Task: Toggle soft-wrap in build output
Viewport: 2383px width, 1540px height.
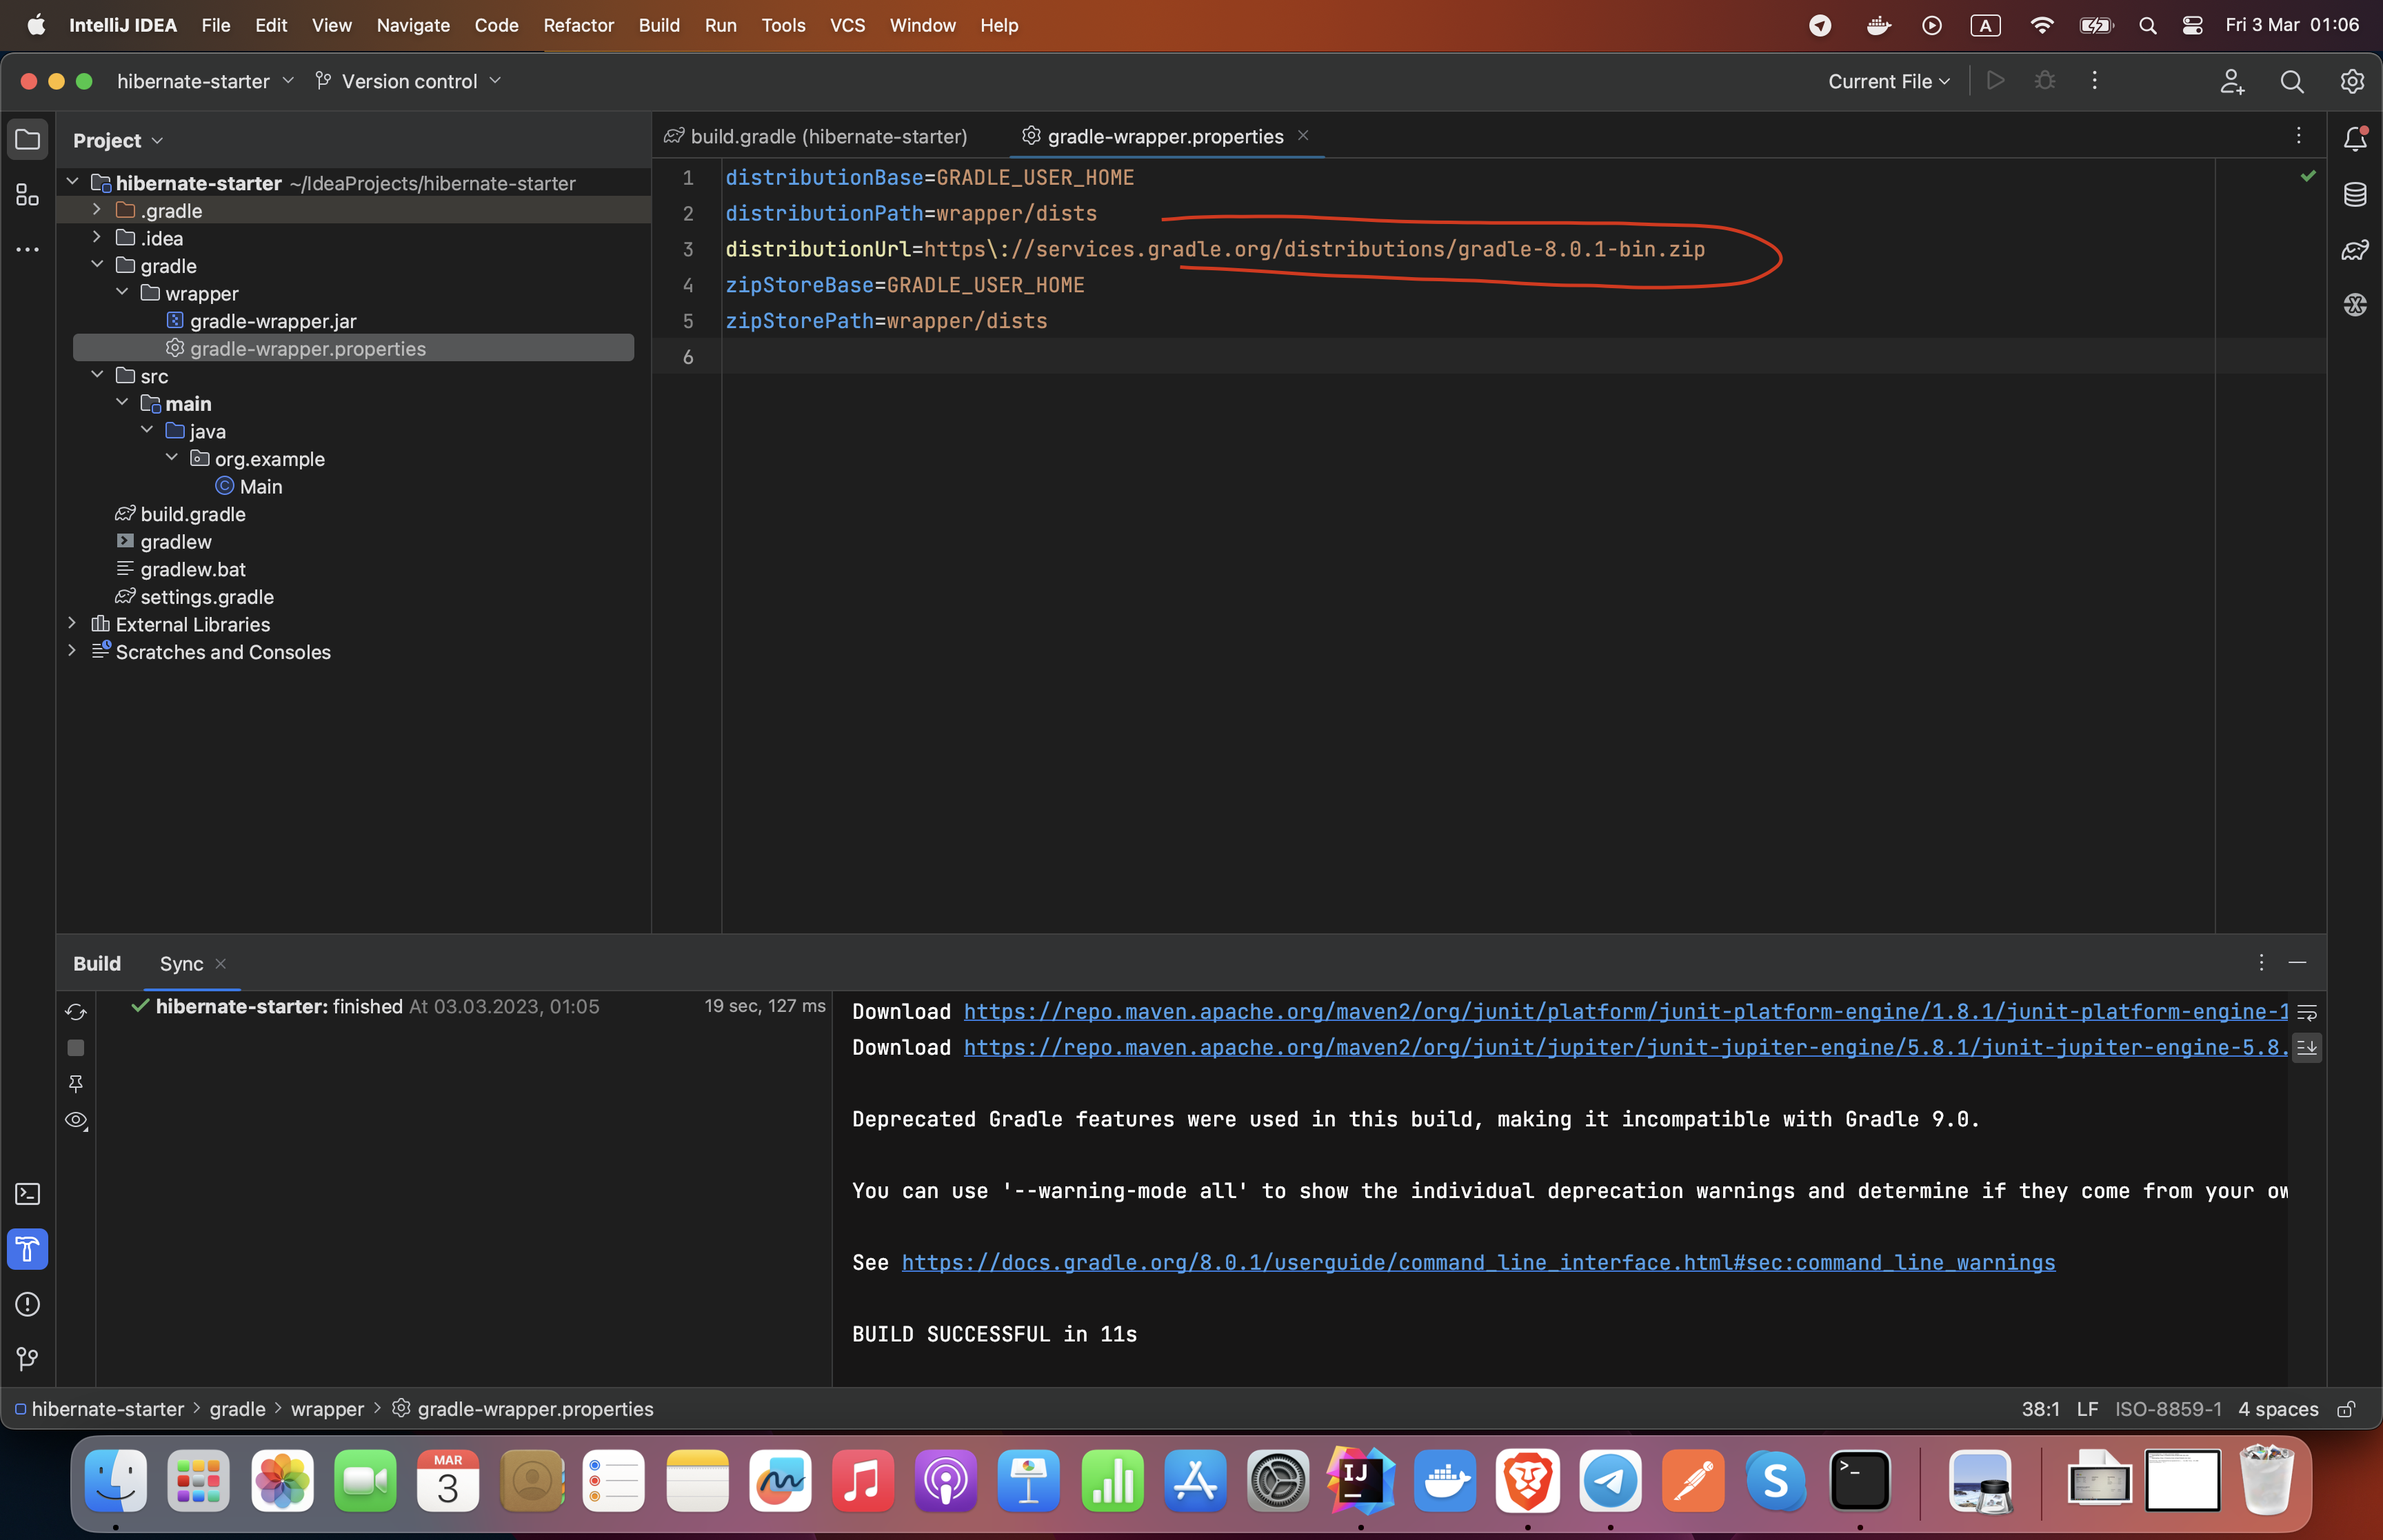Action: tap(2306, 1012)
